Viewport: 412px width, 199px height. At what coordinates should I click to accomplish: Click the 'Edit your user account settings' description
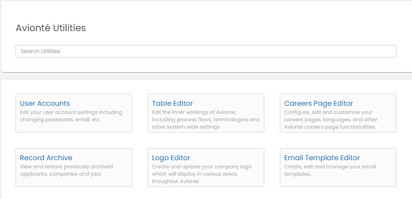pyautogui.click(x=71, y=116)
